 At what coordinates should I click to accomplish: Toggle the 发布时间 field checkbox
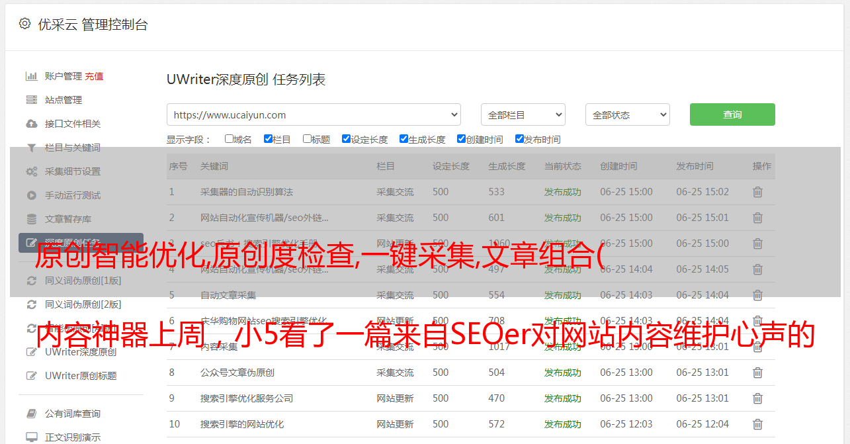(x=519, y=139)
